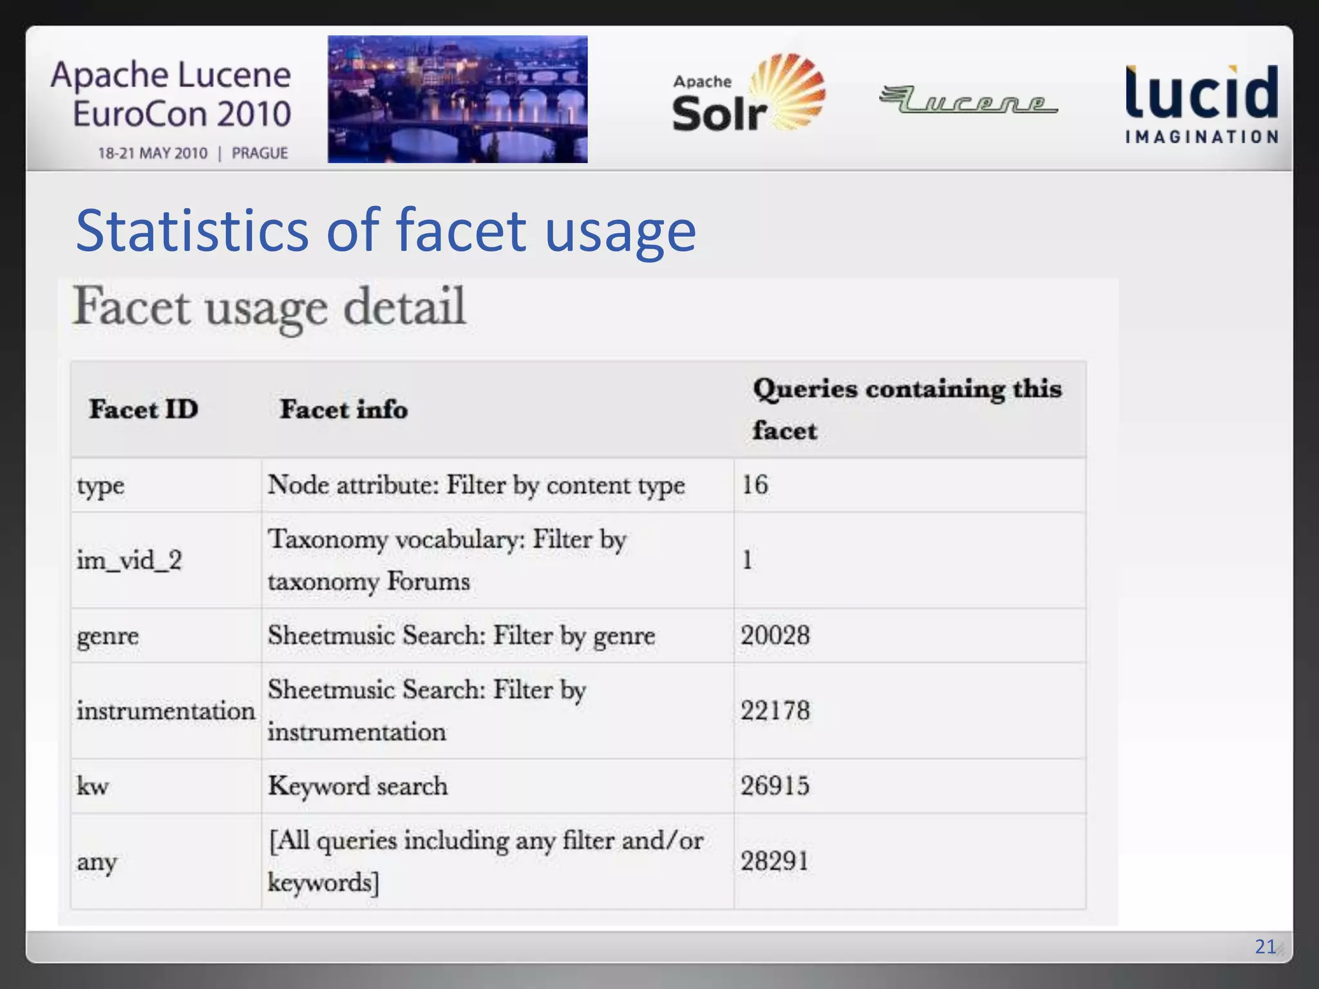Click the slide number 21

1266,946
